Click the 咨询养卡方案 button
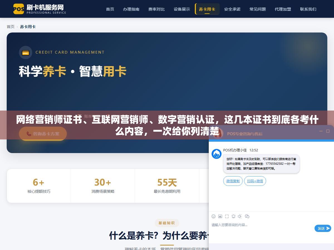 coord(43,134)
